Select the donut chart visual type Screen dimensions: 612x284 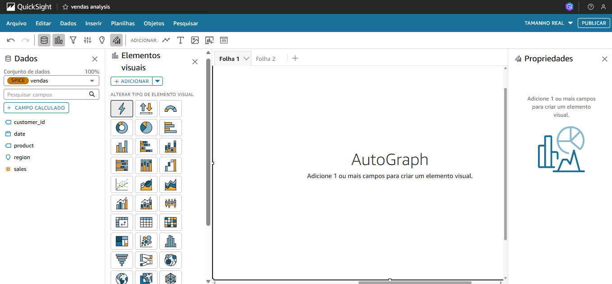122,128
